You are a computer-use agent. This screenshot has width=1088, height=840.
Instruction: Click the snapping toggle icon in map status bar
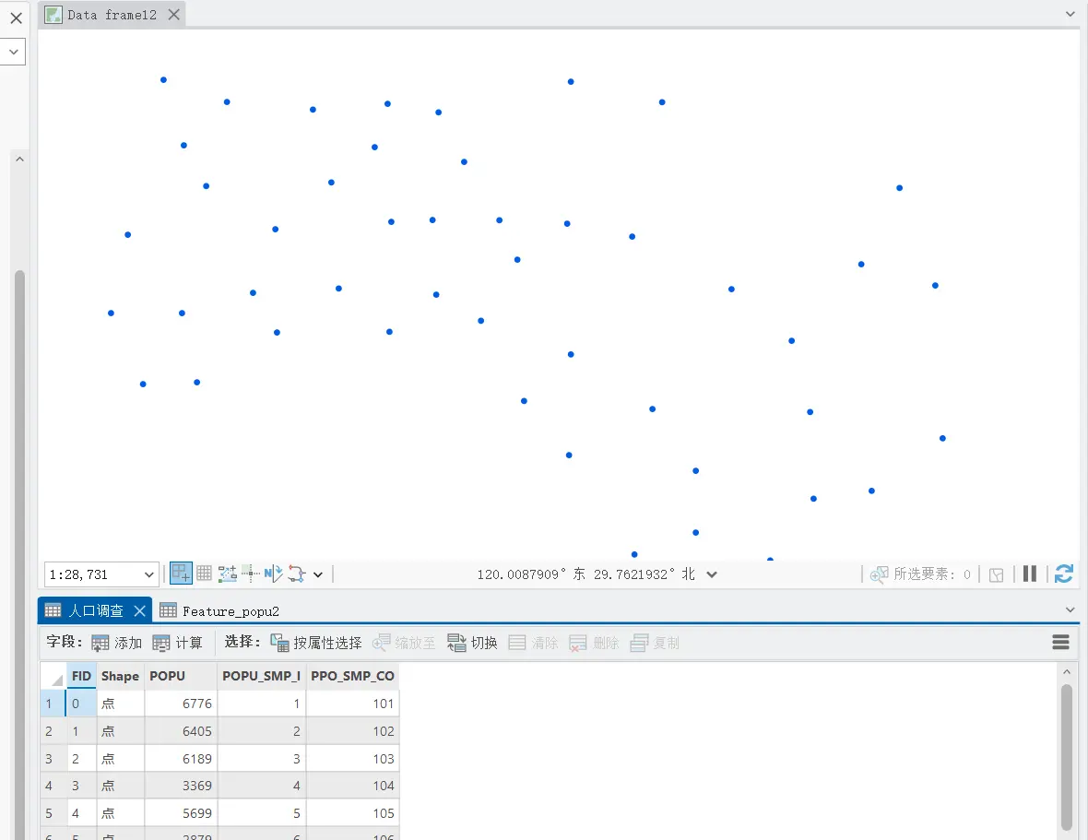click(181, 574)
